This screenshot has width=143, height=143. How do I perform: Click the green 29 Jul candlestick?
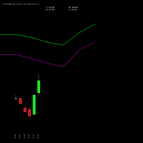tap(39, 87)
